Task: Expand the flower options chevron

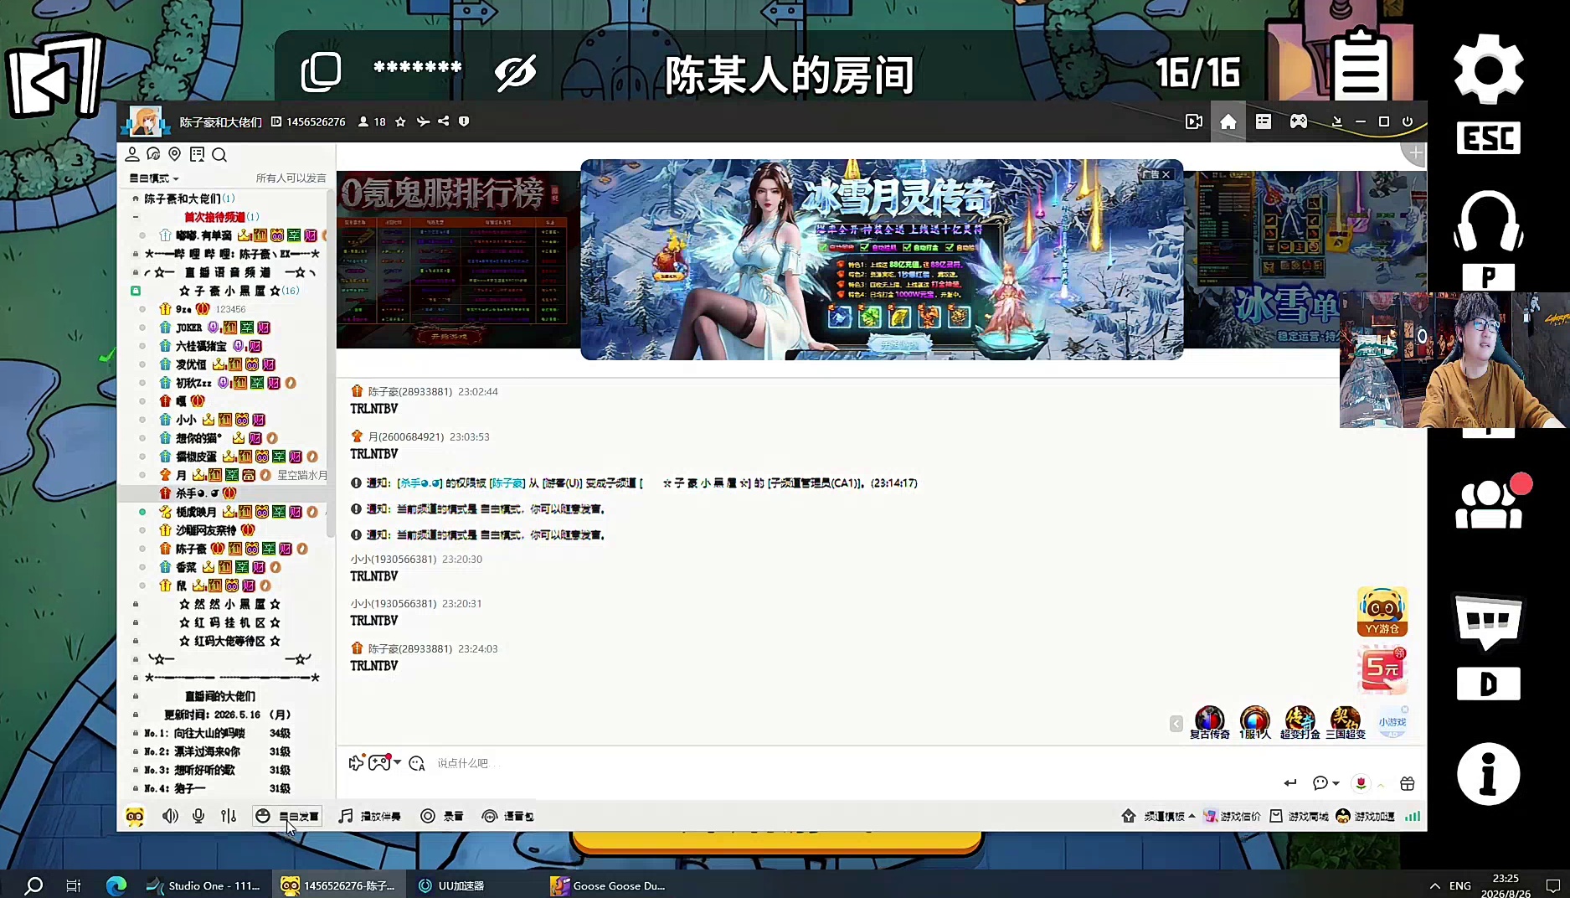Action: coord(1381,785)
